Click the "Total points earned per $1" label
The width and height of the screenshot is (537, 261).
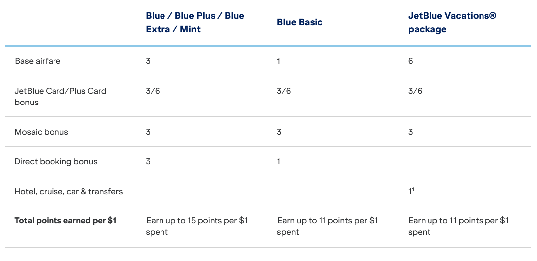[65, 221]
